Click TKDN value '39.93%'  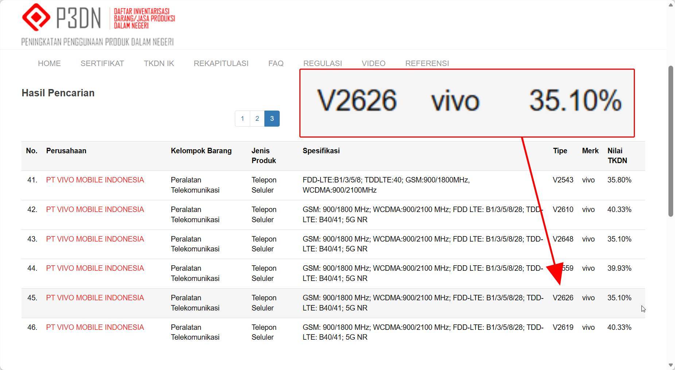[619, 268]
